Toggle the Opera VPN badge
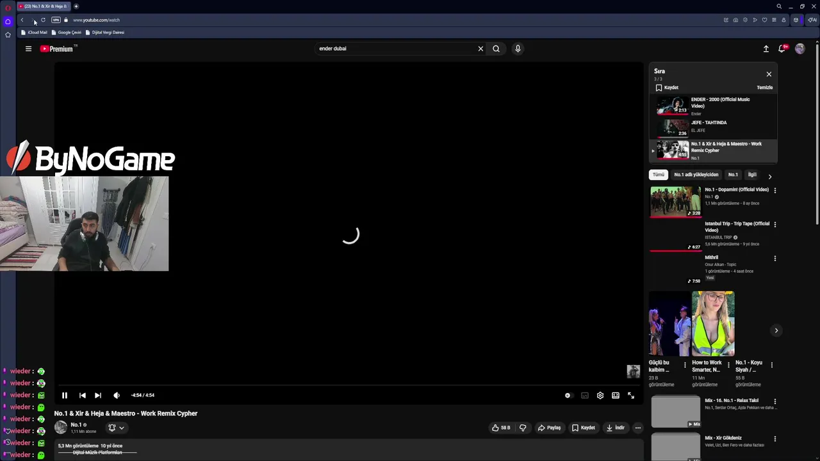The height and width of the screenshot is (461, 820). point(56,20)
